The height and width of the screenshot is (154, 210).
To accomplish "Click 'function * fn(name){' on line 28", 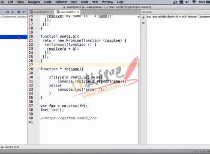I will (x=62, y=69).
